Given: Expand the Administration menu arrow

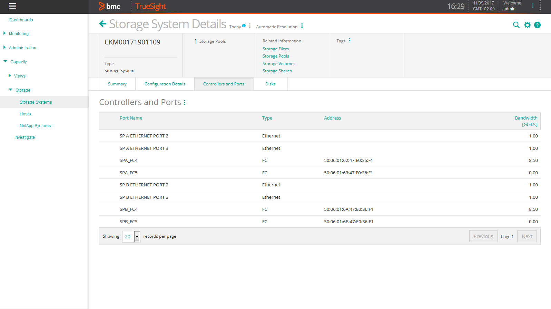Looking at the screenshot, I should [4, 48].
